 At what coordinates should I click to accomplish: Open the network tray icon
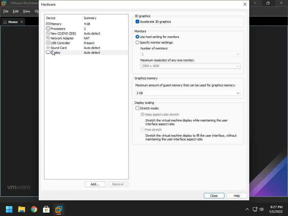click(255, 209)
